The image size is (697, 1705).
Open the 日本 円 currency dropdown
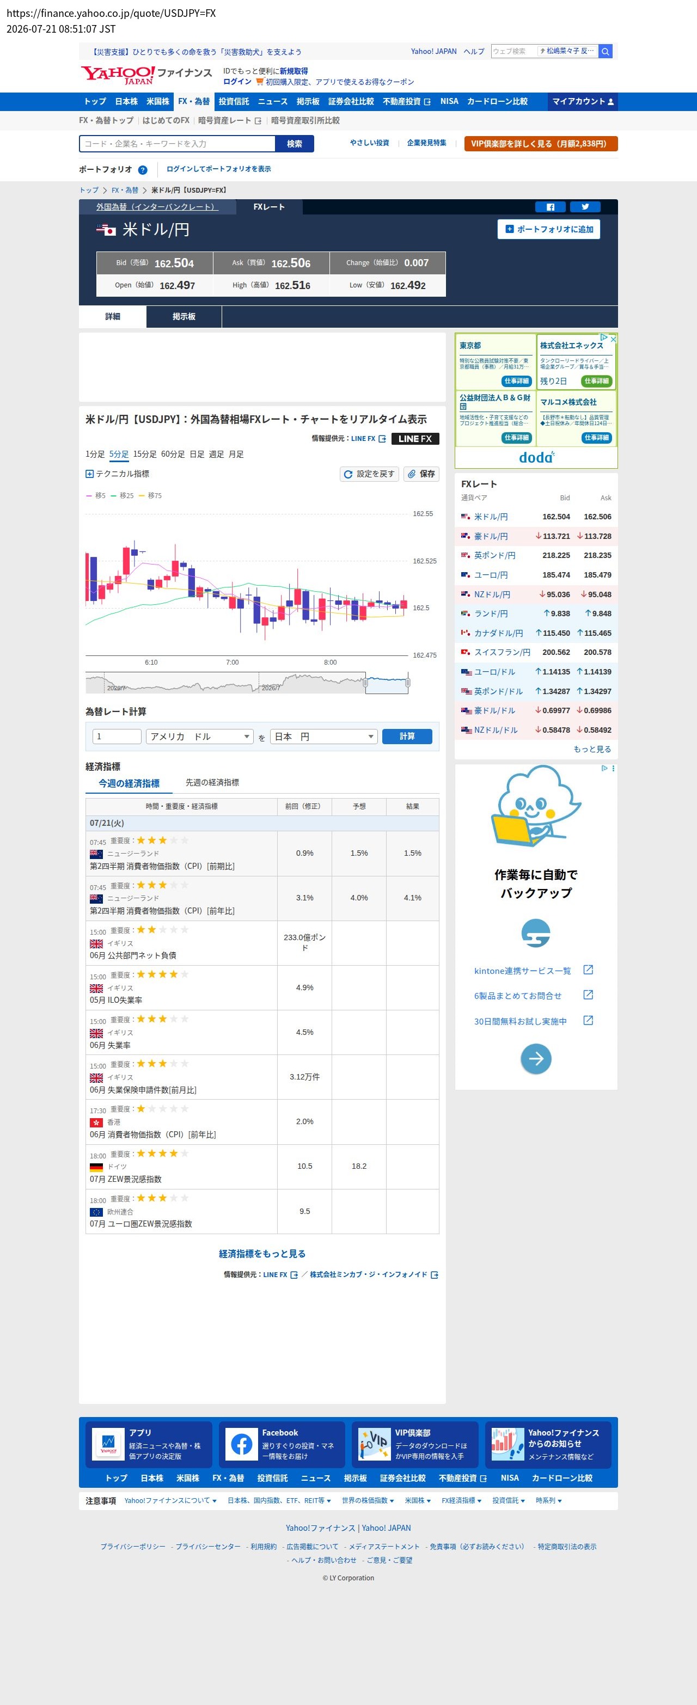click(323, 737)
